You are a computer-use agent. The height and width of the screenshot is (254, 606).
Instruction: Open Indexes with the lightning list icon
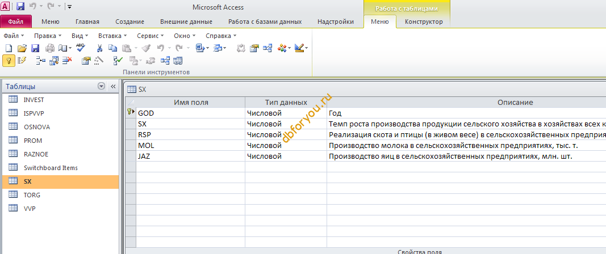tap(22, 60)
